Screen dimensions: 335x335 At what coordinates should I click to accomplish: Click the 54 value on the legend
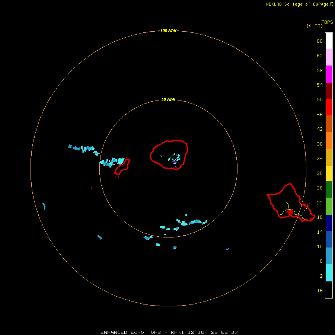coord(320,85)
